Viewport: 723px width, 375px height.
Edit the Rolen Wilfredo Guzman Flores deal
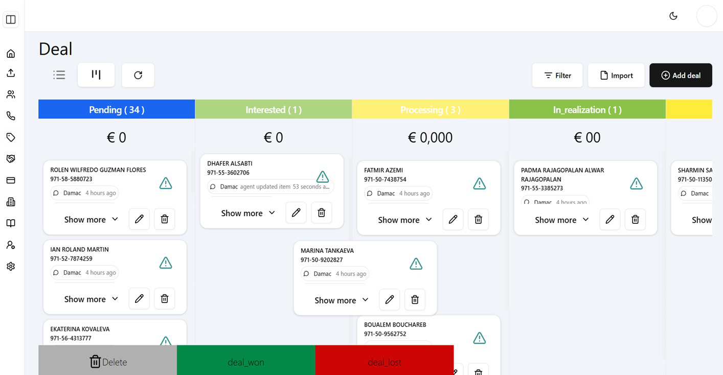(139, 219)
